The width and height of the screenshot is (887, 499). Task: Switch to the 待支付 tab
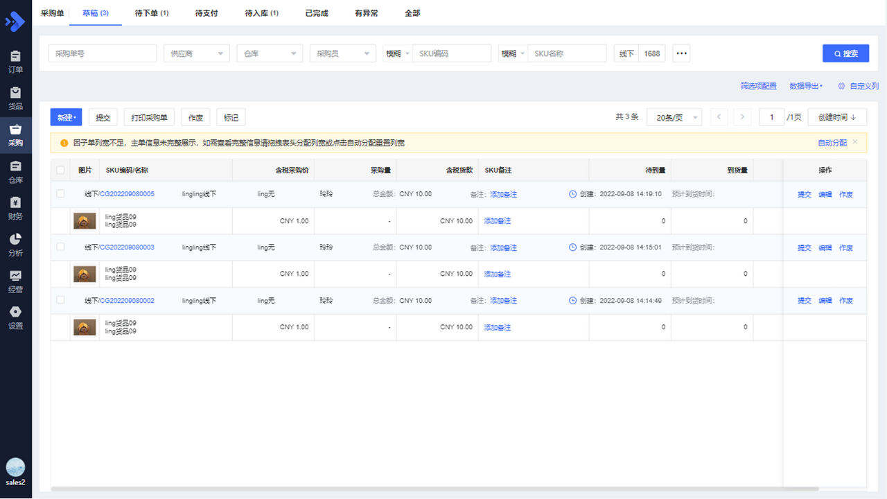207,13
